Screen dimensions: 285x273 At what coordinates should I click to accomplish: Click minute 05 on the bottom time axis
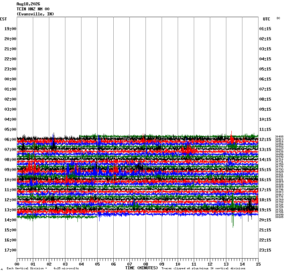pyautogui.click(x=98, y=264)
